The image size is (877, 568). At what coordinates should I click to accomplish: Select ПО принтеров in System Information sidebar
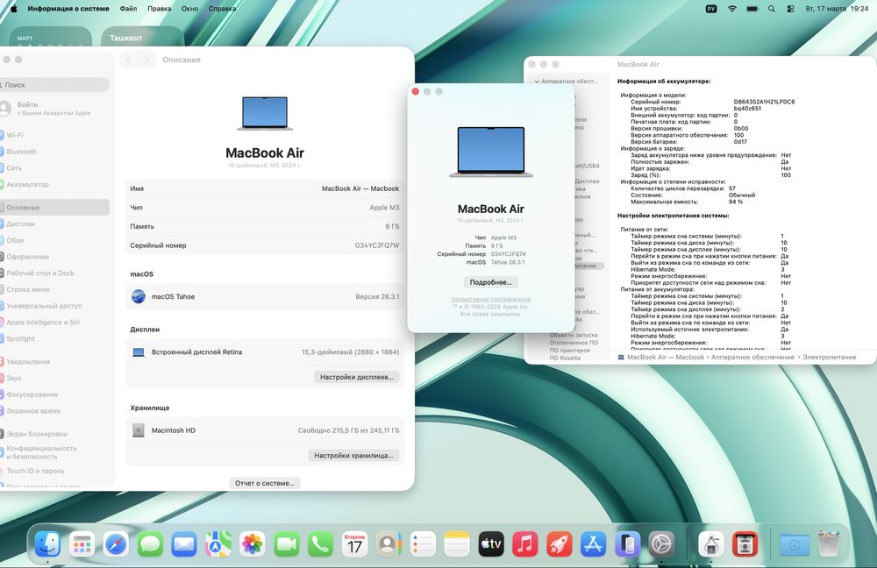click(x=569, y=351)
